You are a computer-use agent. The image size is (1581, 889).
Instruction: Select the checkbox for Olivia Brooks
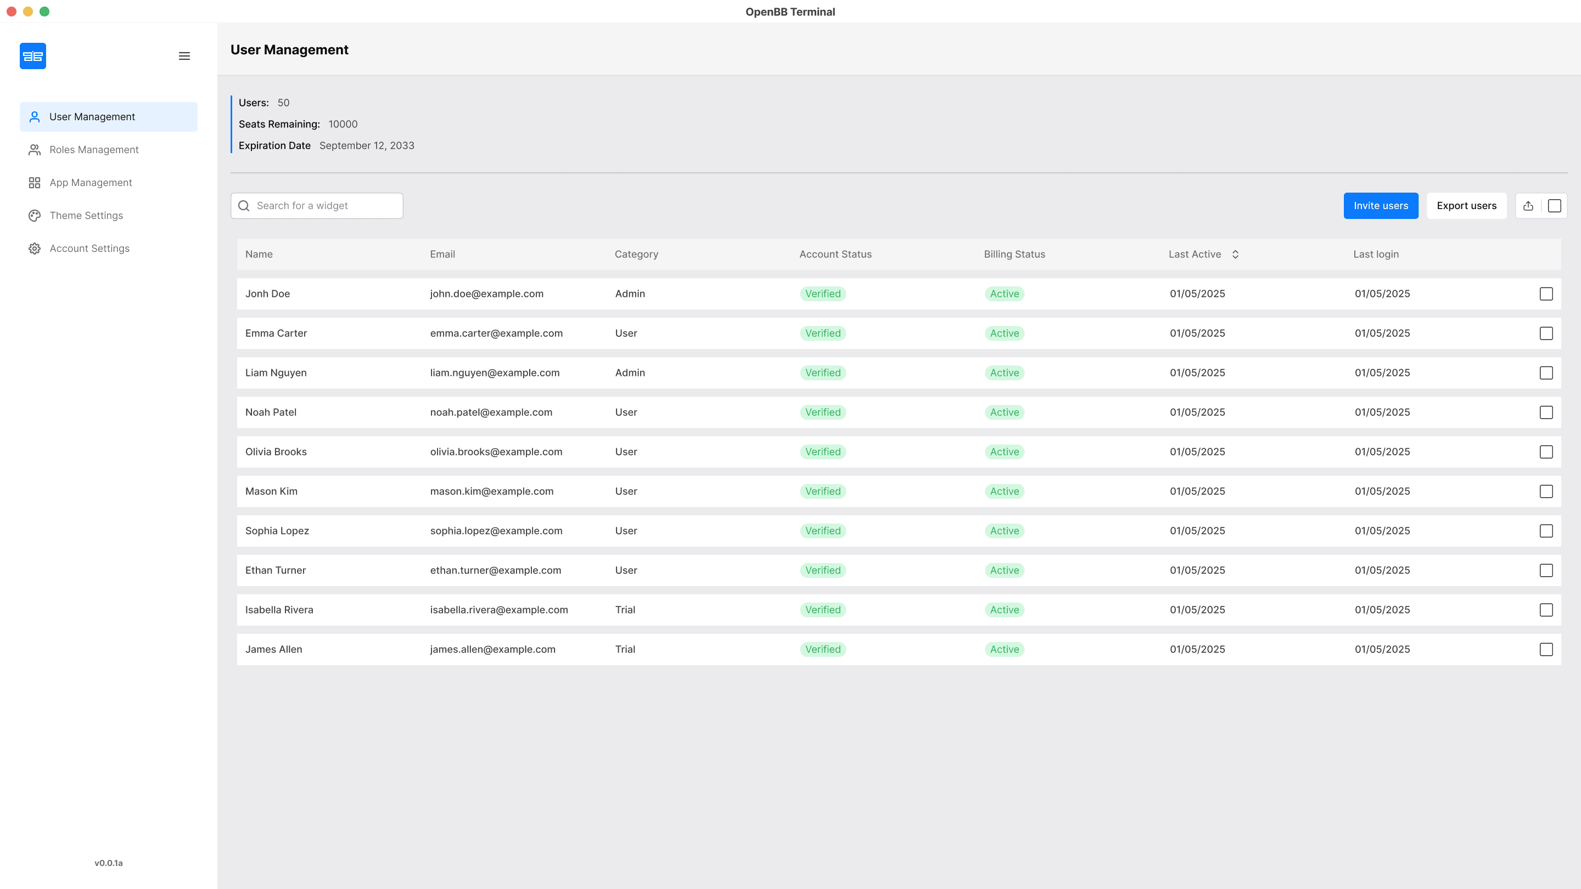point(1546,452)
